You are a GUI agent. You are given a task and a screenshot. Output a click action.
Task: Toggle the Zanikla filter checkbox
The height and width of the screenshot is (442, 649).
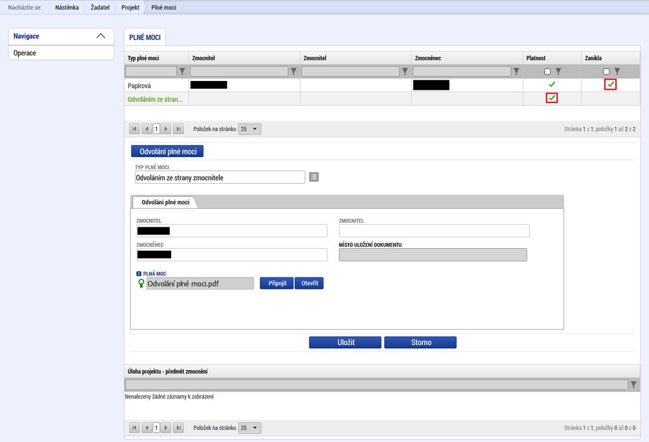607,72
